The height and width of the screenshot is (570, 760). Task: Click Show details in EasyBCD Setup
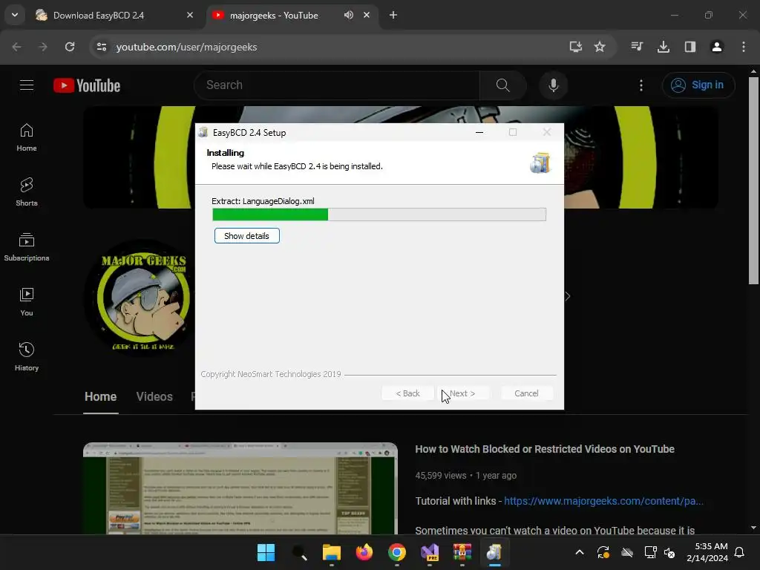pyautogui.click(x=246, y=236)
